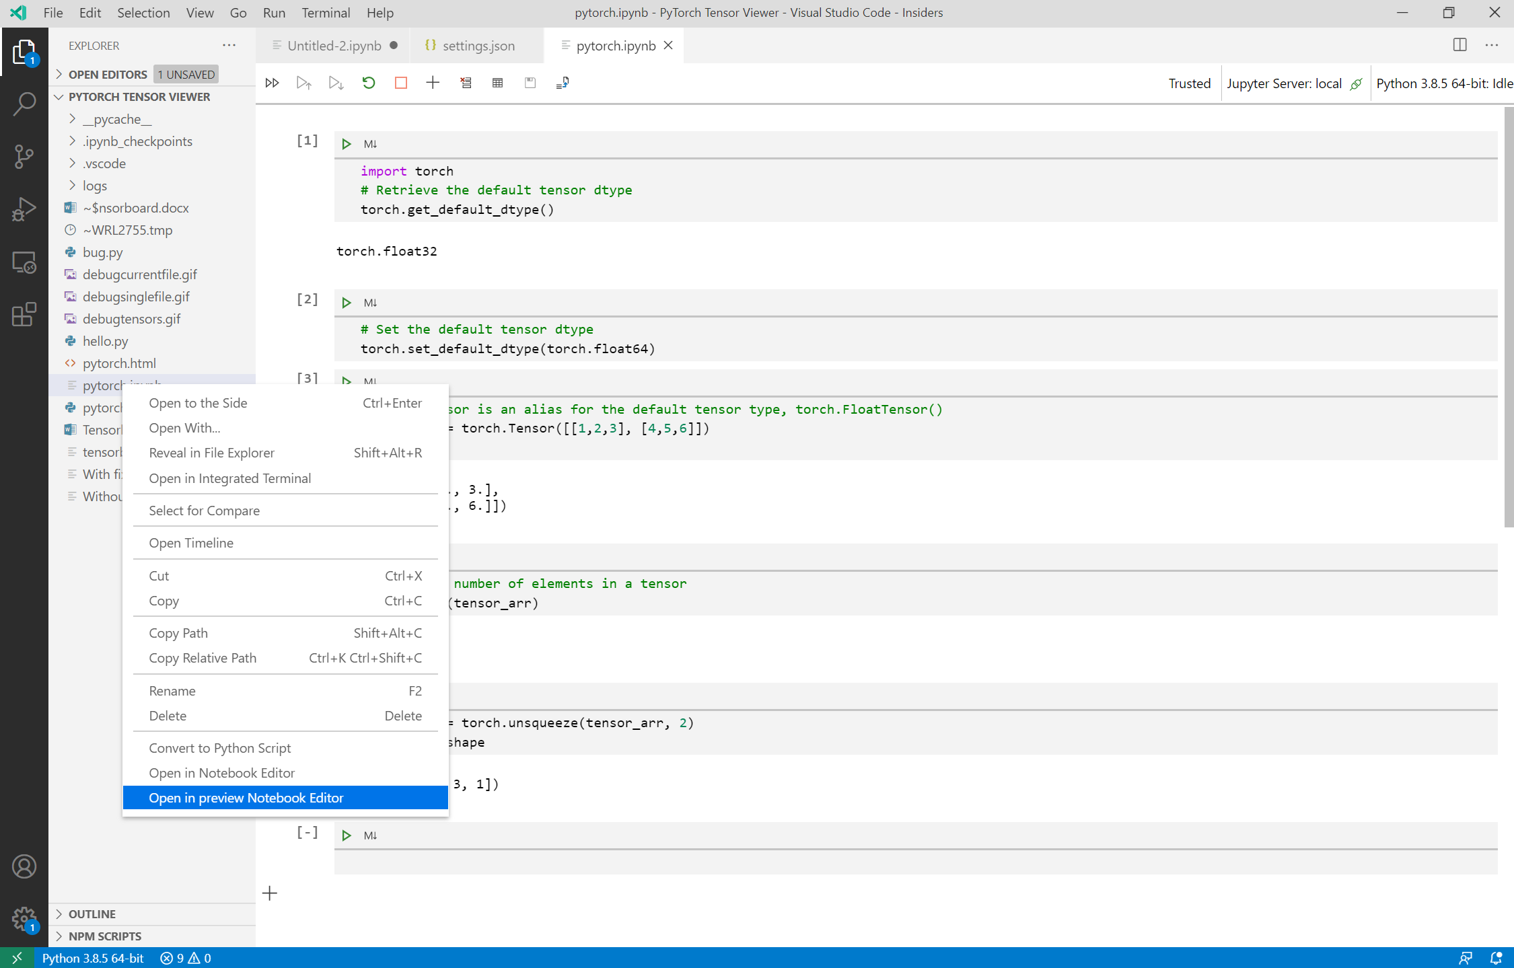Open pytorch.html in the explorer
Viewport: 1514px width, 968px height.
(x=119, y=363)
